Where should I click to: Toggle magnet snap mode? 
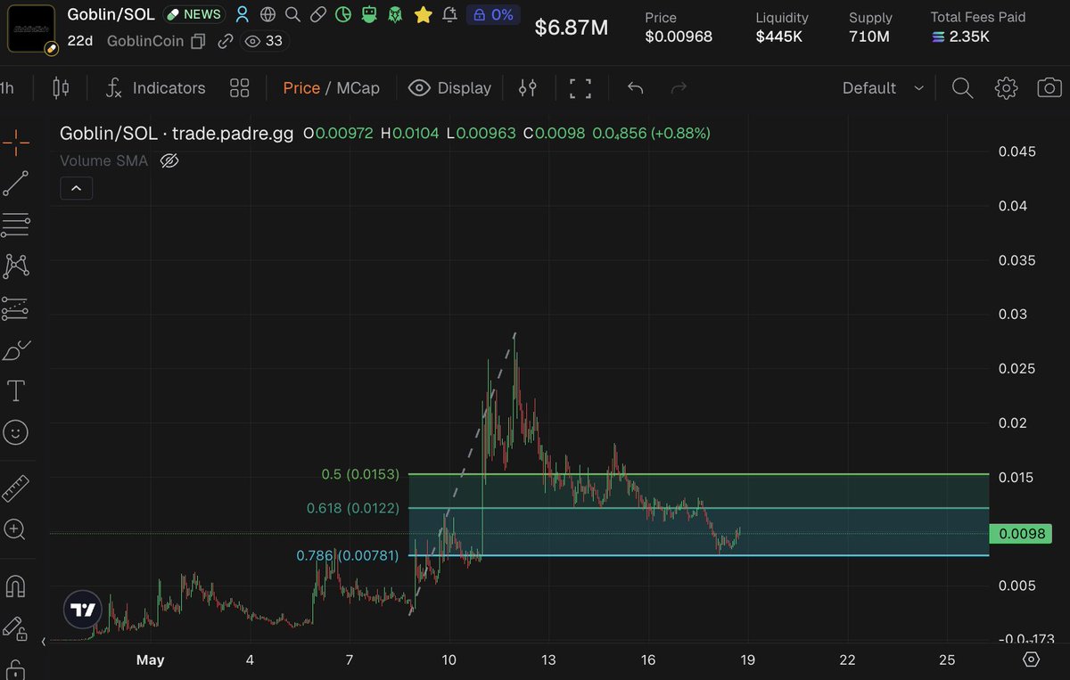click(x=15, y=586)
